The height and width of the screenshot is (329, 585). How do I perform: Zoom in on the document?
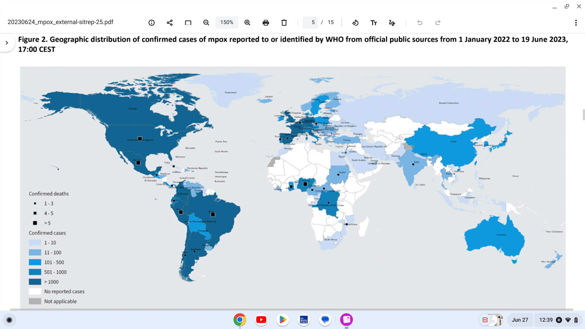click(x=247, y=23)
